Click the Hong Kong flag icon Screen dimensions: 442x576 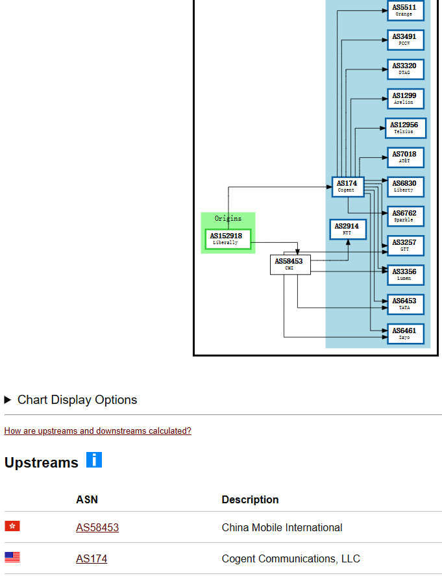click(12, 526)
